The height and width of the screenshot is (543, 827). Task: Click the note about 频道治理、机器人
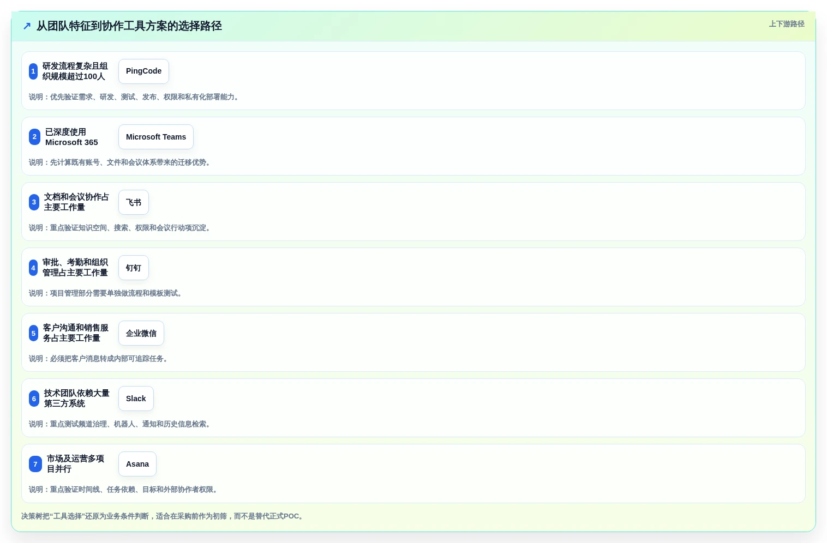pos(121,424)
